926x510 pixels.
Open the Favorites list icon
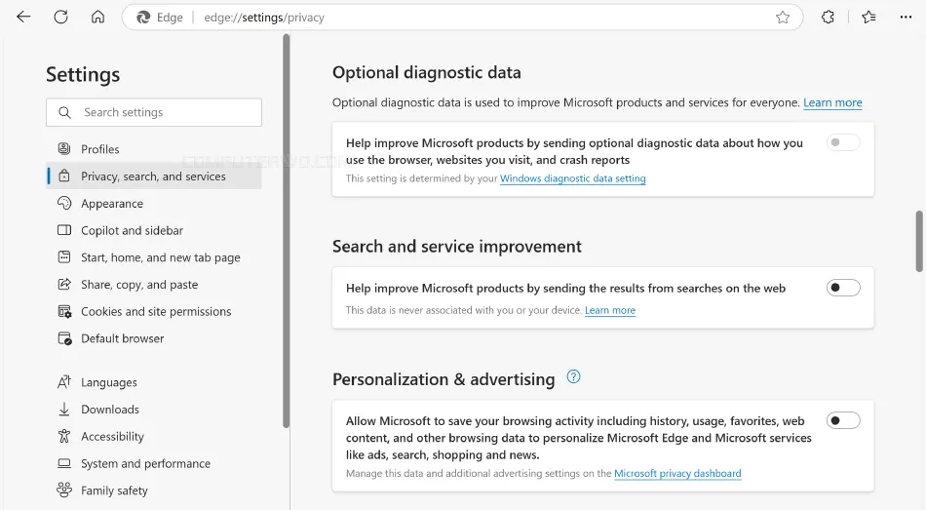[868, 18]
